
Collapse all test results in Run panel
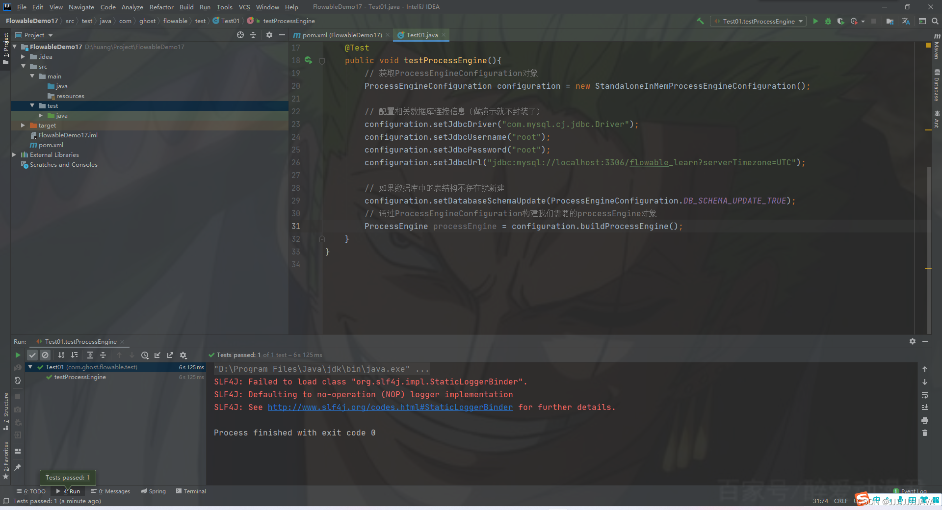click(103, 355)
